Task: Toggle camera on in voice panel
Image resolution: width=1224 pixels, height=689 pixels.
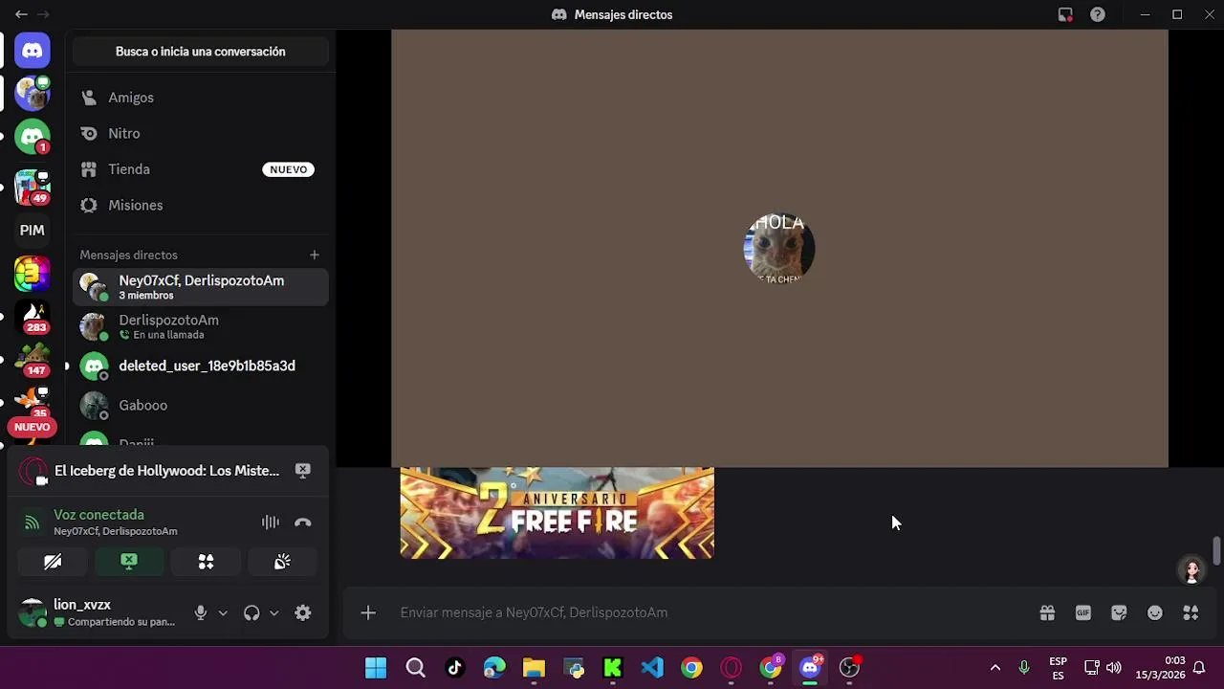Action: [53, 562]
